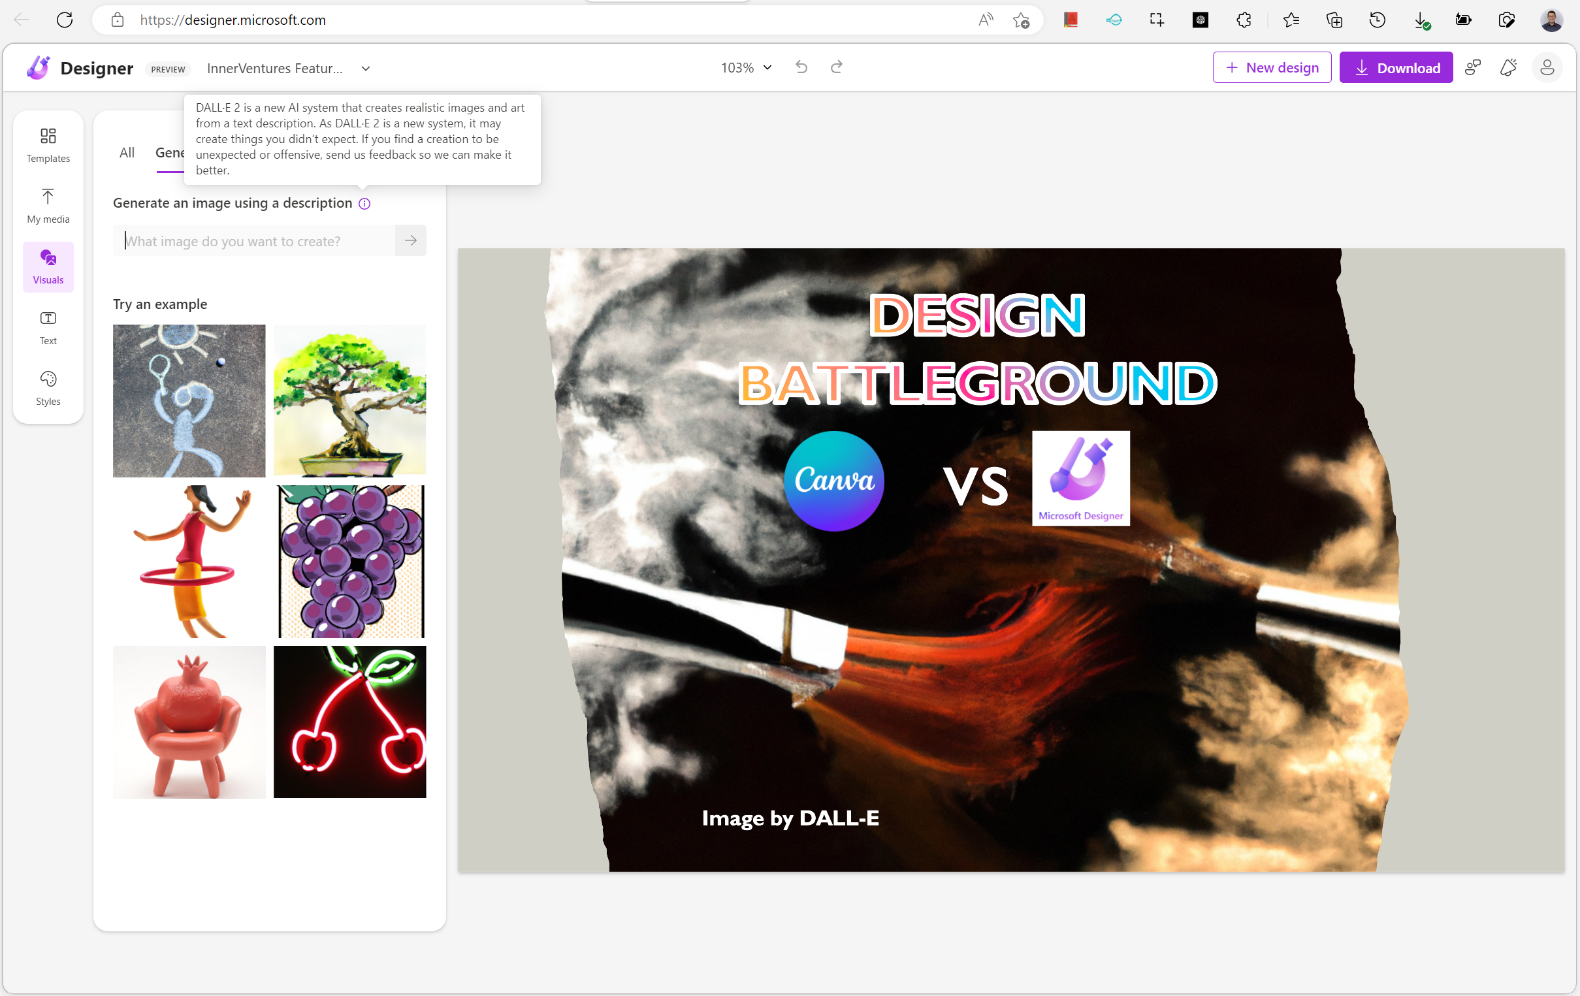Open the Styles panel
This screenshot has height=996, width=1580.
[x=48, y=388]
